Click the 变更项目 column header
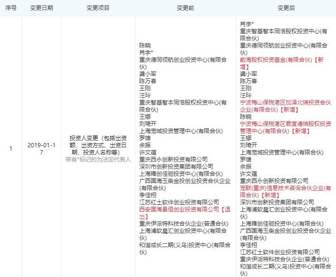 pyautogui.click(x=98, y=8)
